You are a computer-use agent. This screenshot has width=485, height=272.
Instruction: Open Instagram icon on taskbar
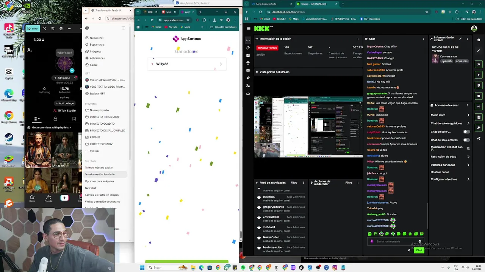tap(335, 267)
